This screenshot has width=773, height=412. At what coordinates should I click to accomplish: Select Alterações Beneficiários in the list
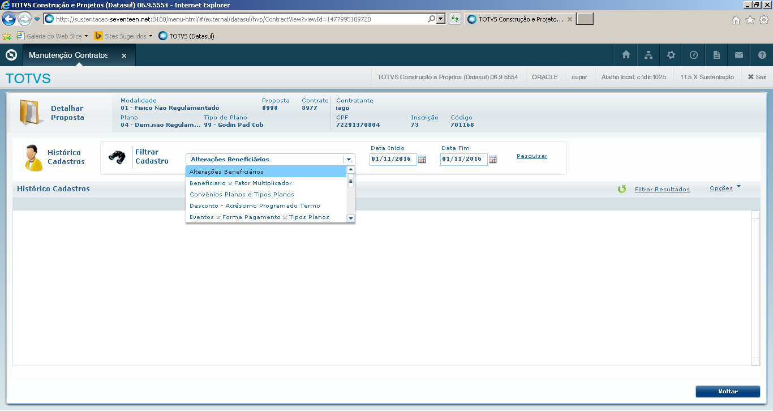tap(266, 171)
